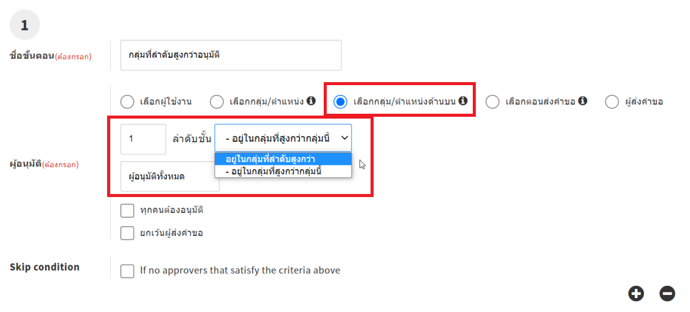Screen dimensions: 690x312
Task: Choose the เลือกกลุ่ม/ตำแหน่ง radio option
Action: [x=217, y=102]
